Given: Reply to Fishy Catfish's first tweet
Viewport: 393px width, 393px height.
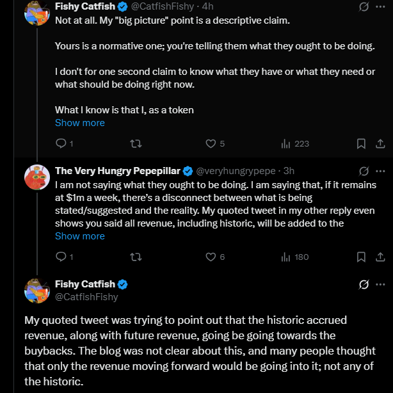Looking at the screenshot, I should tap(61, 143).
